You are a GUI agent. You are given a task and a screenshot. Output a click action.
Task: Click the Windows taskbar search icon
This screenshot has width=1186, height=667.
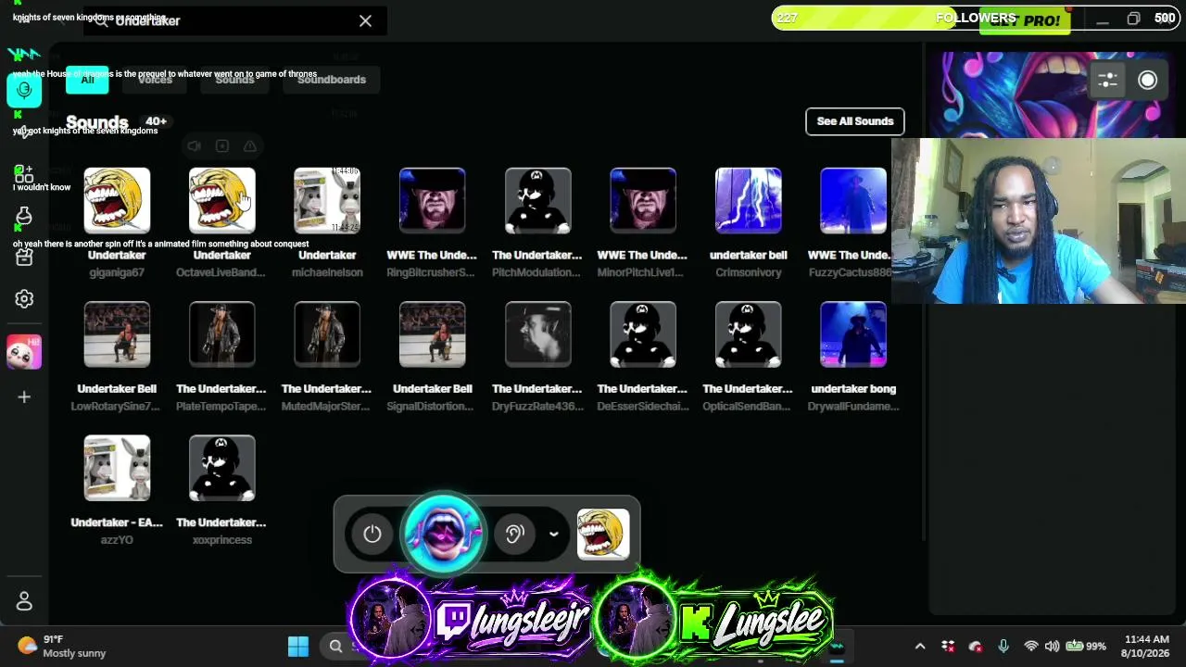336,647
